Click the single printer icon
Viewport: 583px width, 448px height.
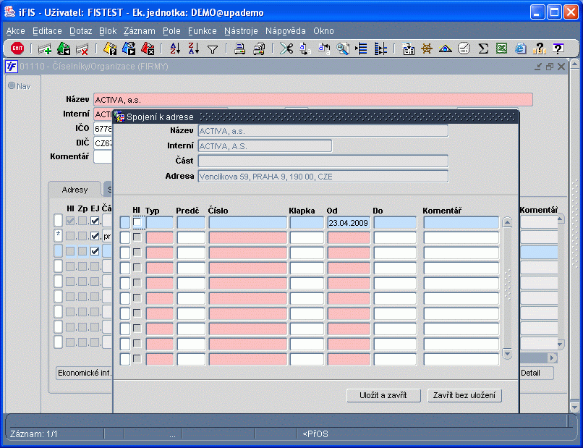click(240, 48)
